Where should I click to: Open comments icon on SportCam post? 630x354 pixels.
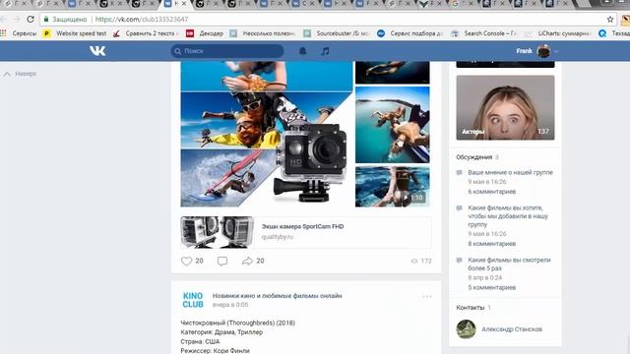(222, 262)
